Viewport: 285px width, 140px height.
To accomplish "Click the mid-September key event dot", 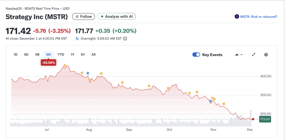I will (x=149, y=86).
